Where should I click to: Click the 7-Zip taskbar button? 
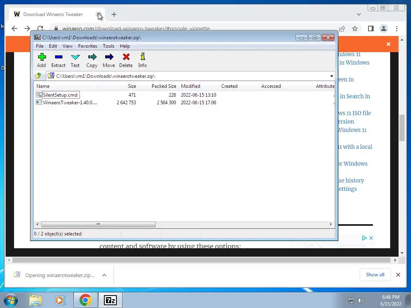point(110,300)
